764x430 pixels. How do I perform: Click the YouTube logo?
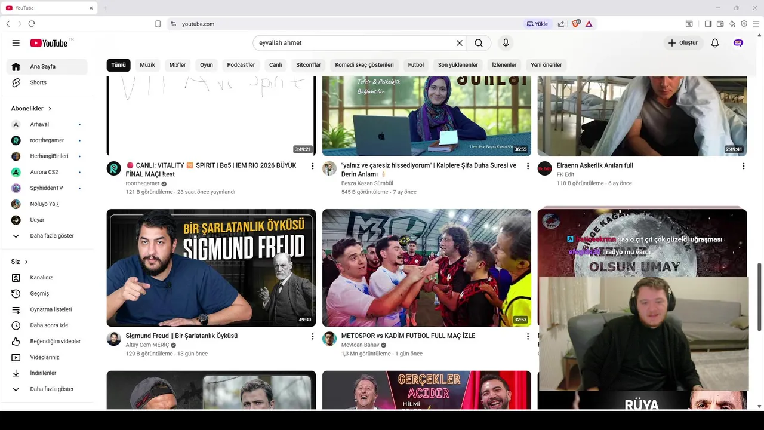[49, 43]
